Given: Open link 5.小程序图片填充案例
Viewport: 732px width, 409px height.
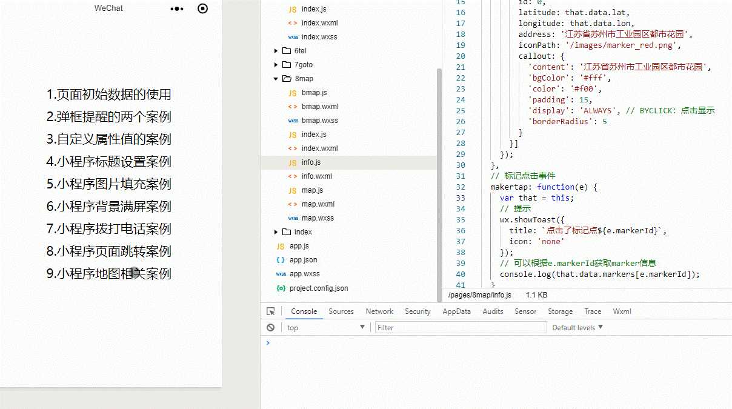Looking at the screenshot, I should point(109,184).
